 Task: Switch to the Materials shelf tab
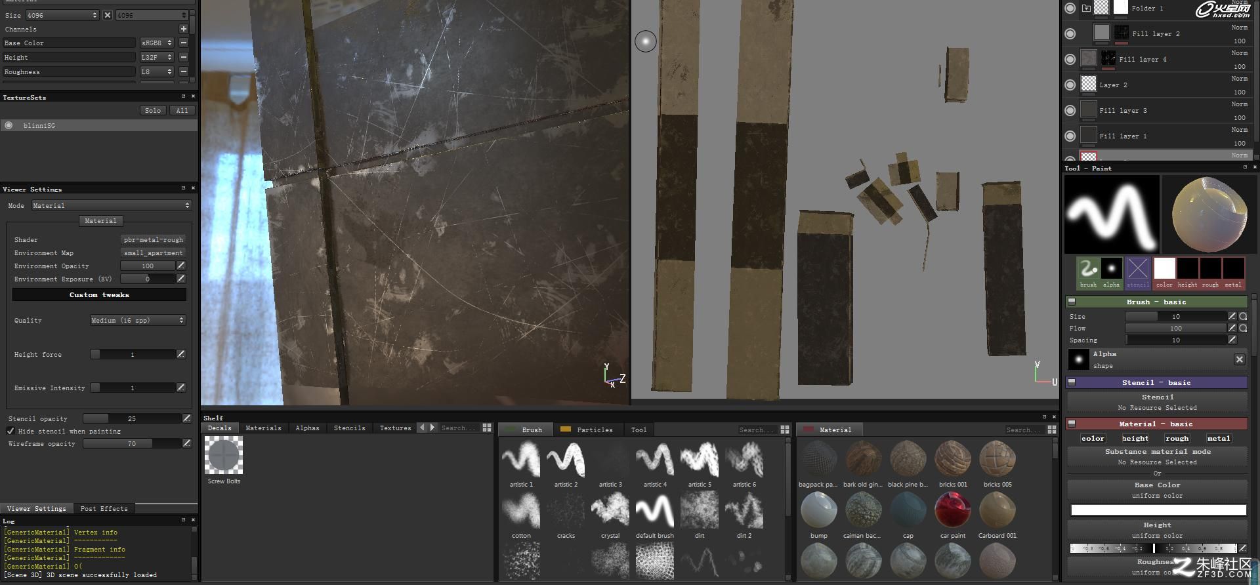point(263,428)
